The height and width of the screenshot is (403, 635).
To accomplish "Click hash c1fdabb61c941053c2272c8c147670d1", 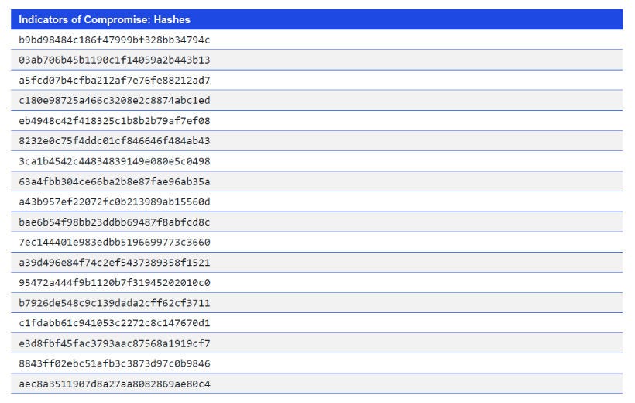I will tap(114, 323).
